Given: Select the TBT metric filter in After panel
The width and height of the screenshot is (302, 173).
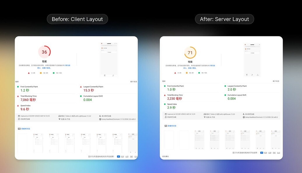Looking at the screenshot, I should coord(274,153).
